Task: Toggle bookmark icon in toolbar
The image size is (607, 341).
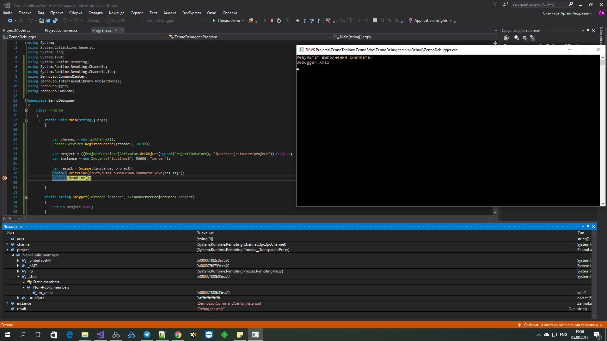Action: coord(375,21)
